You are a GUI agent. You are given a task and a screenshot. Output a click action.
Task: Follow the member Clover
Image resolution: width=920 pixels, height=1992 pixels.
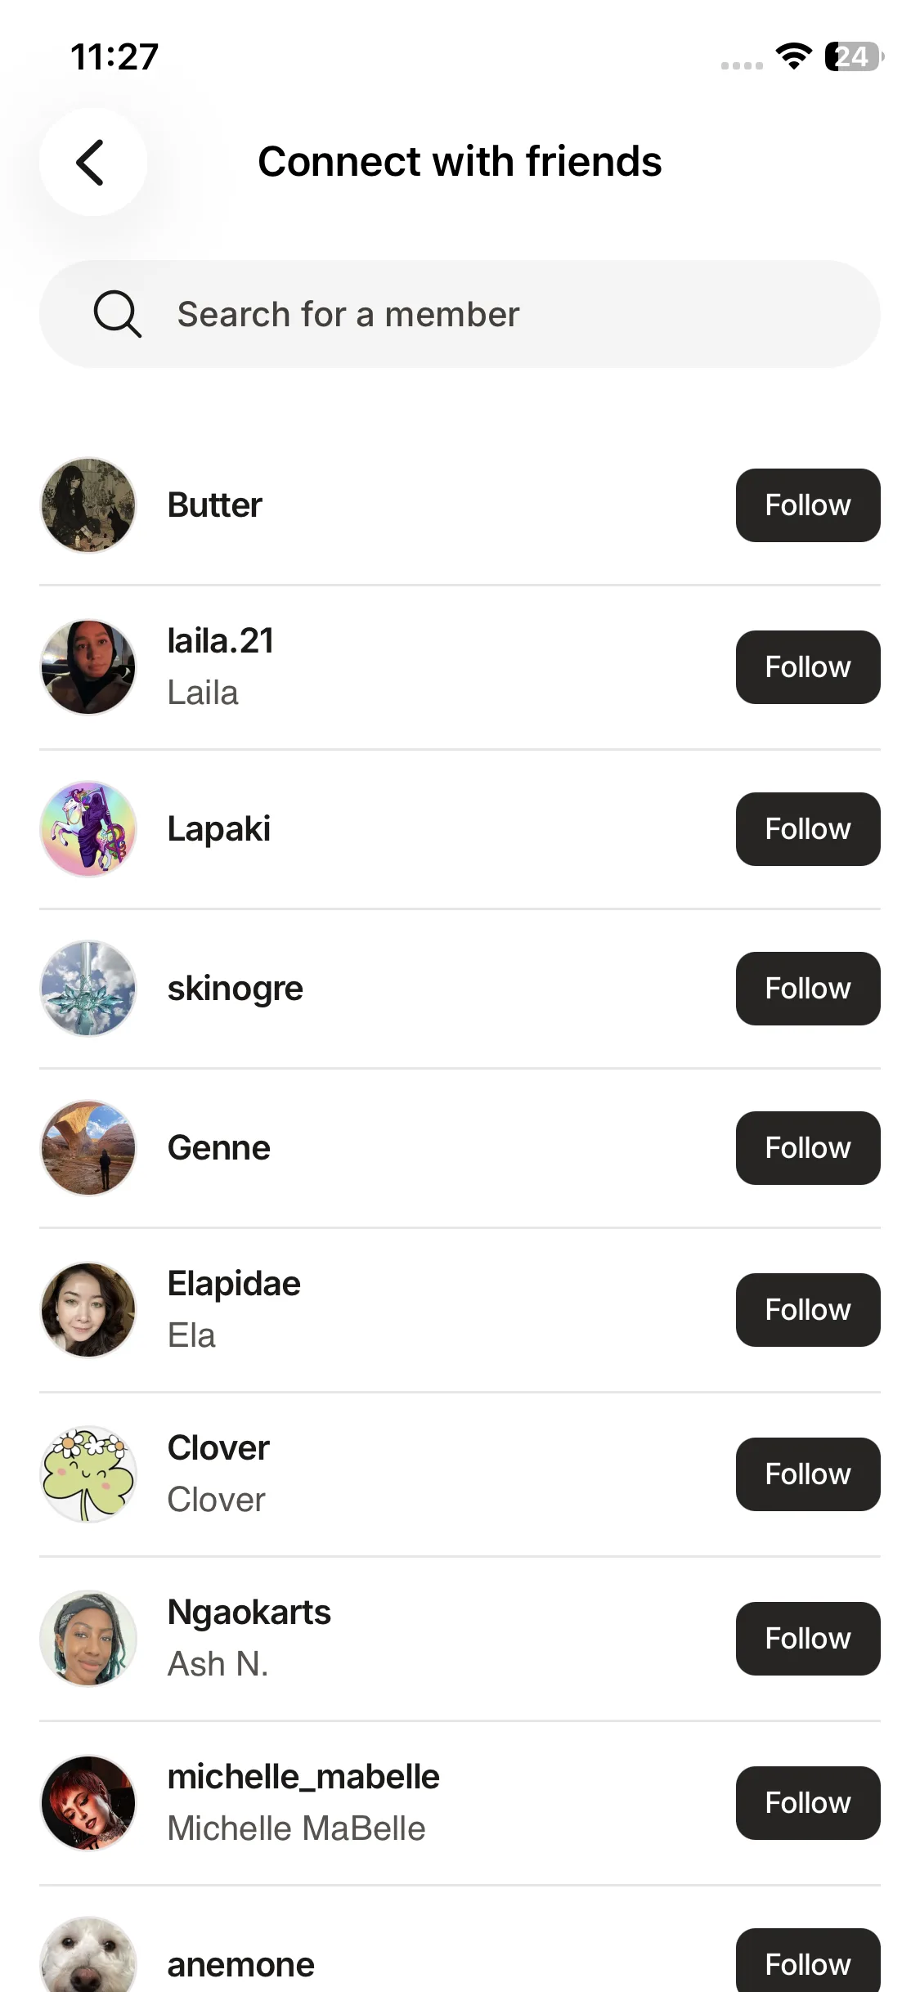807,1474
